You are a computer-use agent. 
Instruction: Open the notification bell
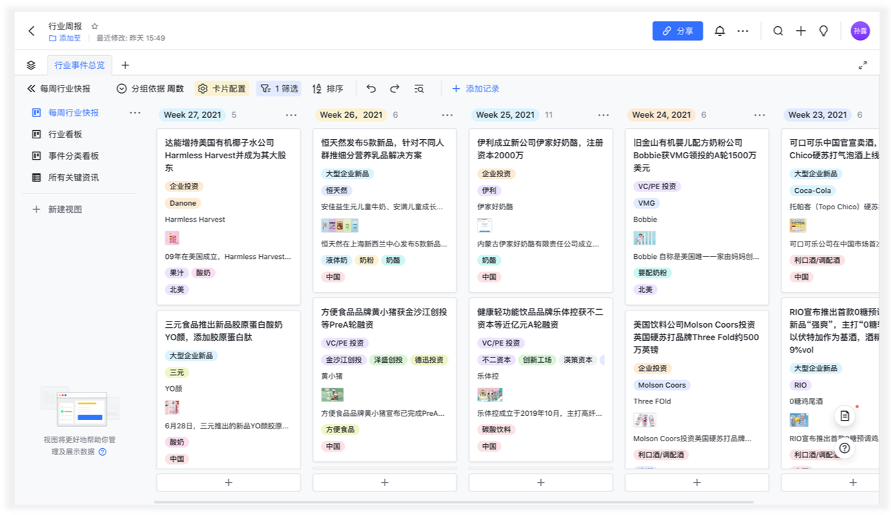pos(719,31)
